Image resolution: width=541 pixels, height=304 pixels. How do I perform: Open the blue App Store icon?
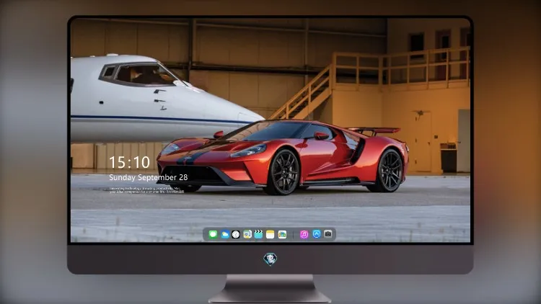pyautogui.click(x=317, y=234)
